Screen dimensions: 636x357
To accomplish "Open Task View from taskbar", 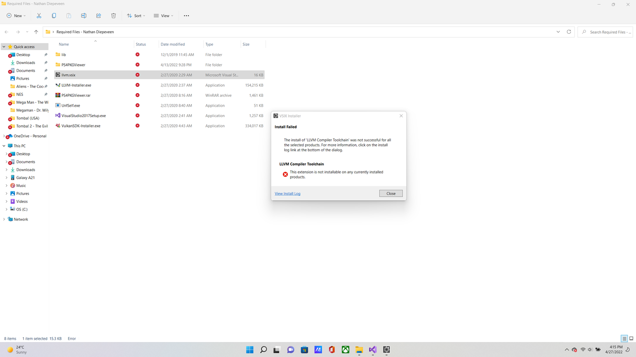I will tap(277, 350).
